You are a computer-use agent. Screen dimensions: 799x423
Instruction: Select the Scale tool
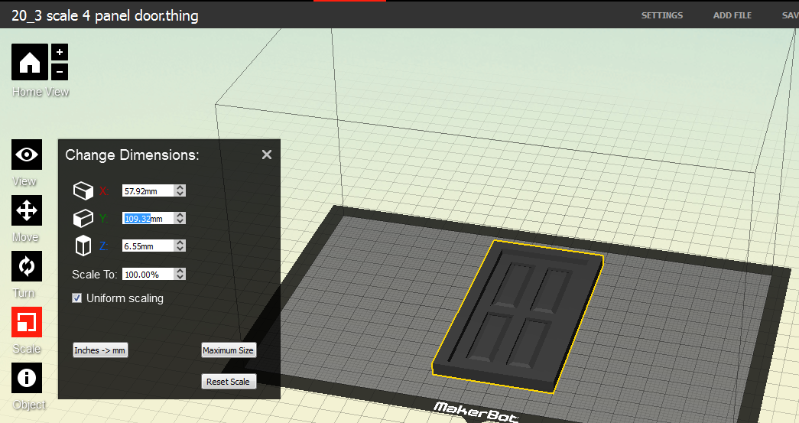point(27,322)
